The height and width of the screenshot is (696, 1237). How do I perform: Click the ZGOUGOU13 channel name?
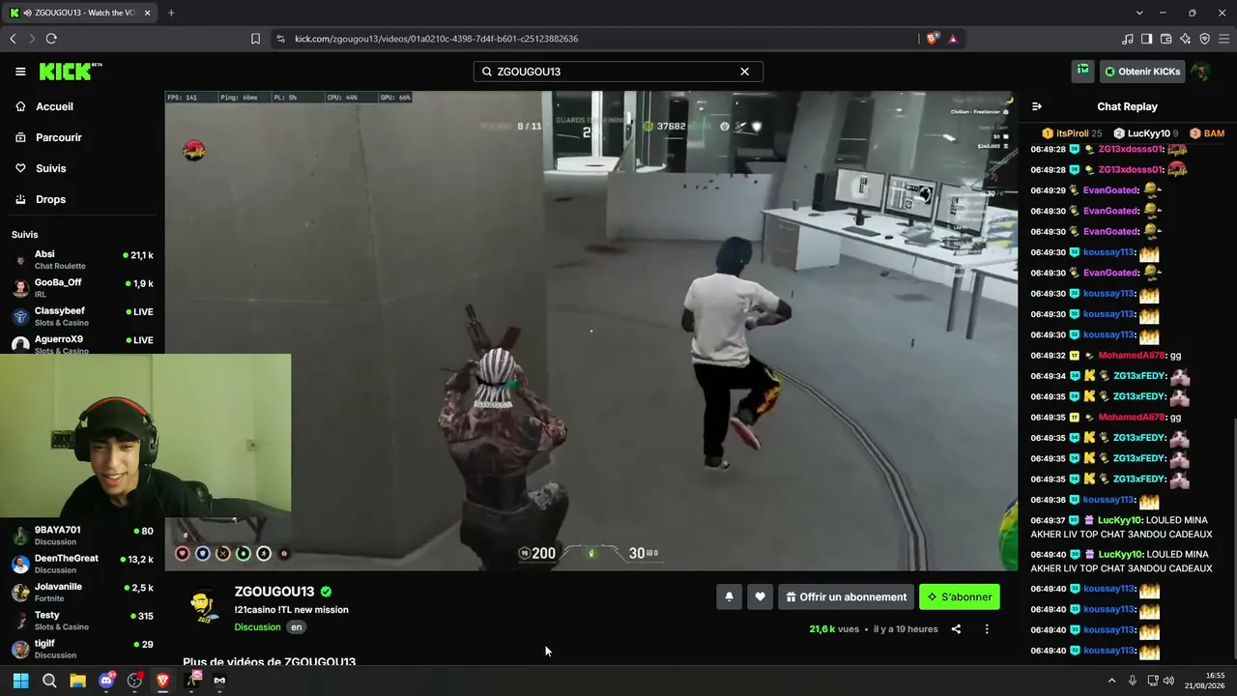[x=273, y=592]
